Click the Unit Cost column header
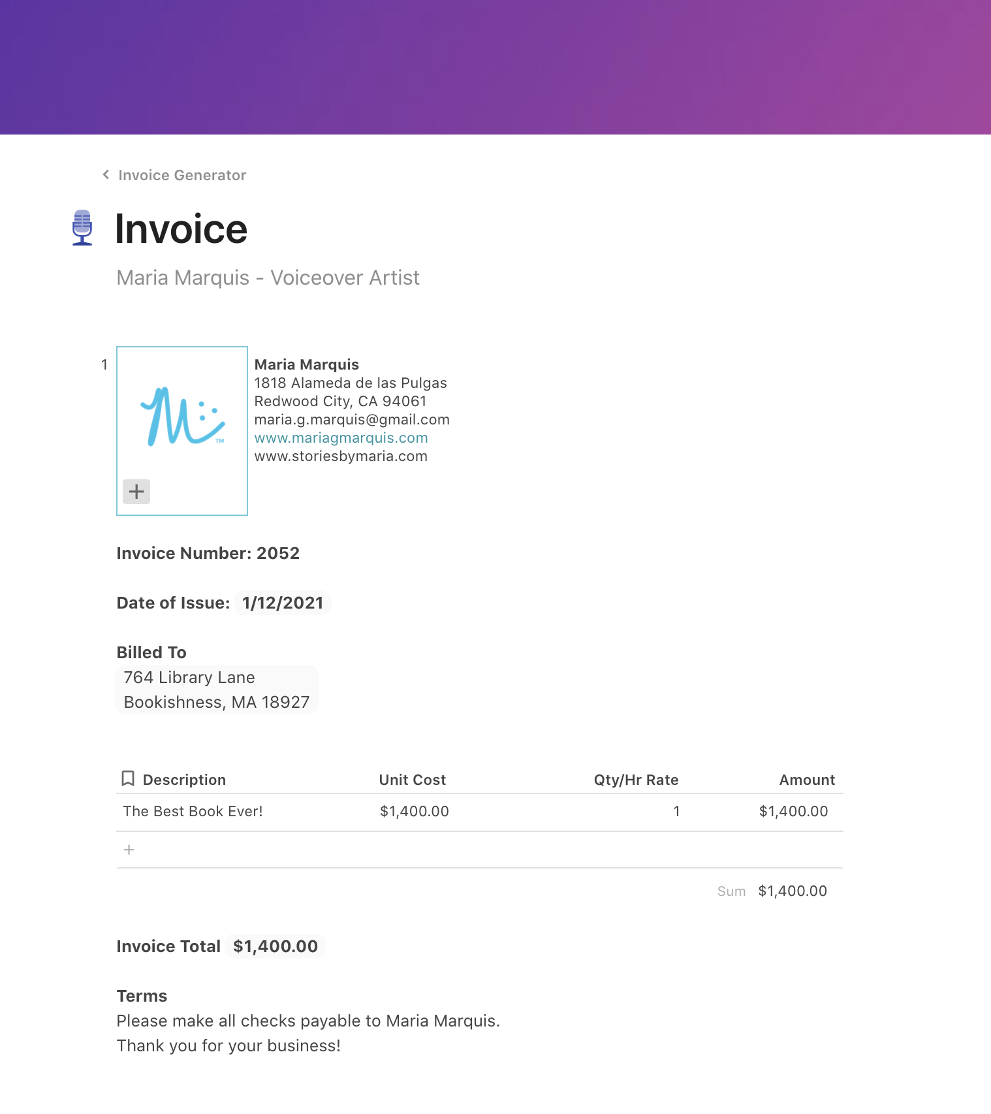Image resolution: width=991 pixels, height=1114 pixels. point(413,780)
